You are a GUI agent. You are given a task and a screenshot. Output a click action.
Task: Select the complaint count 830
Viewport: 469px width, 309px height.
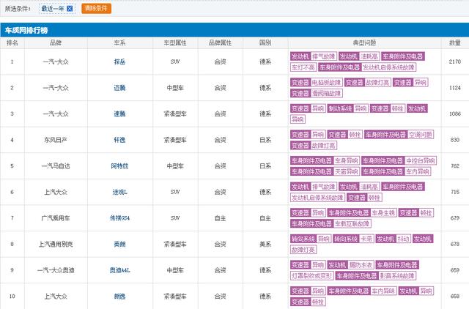[455, 140]
